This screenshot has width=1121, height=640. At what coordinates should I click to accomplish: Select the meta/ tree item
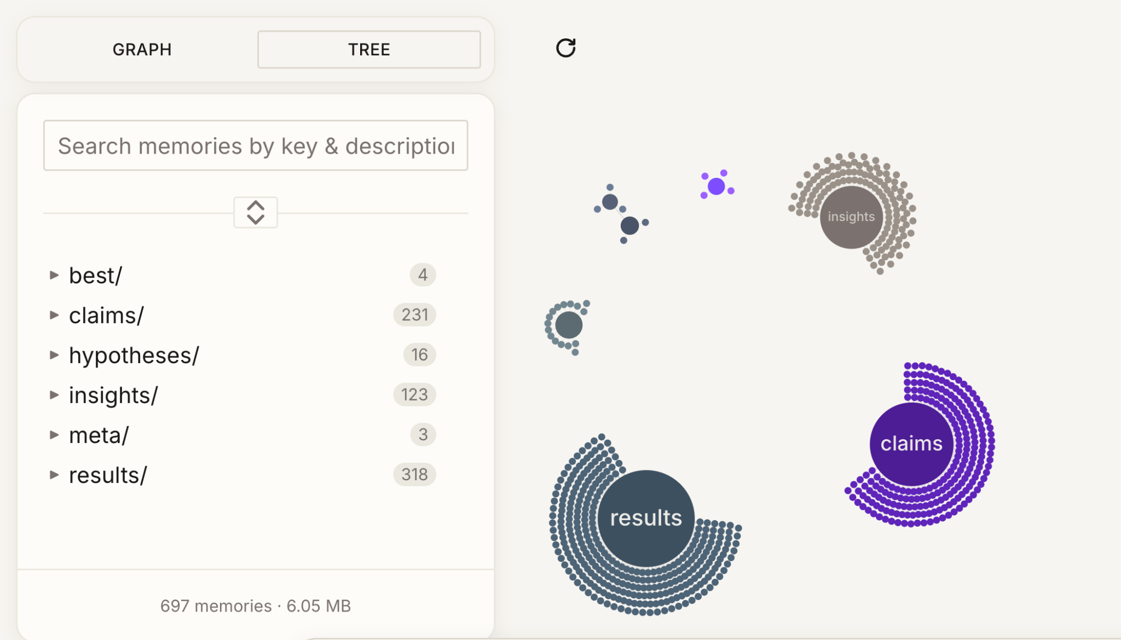pos(99,434)
